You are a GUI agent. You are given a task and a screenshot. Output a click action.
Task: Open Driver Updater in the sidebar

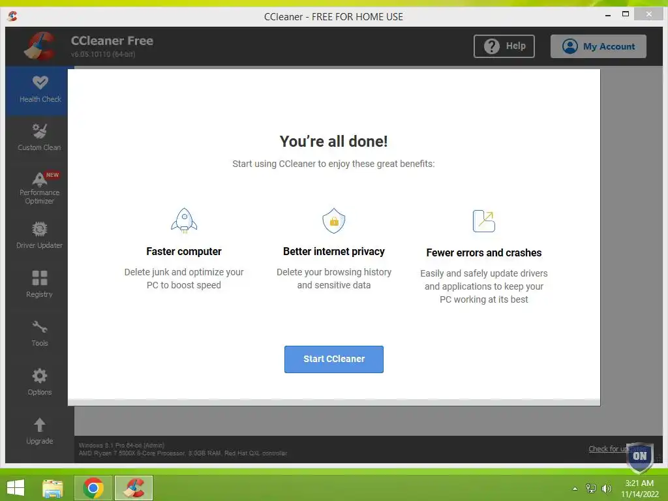(40, 236)
